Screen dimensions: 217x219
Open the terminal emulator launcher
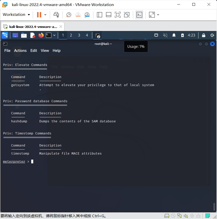click(49, 35)
